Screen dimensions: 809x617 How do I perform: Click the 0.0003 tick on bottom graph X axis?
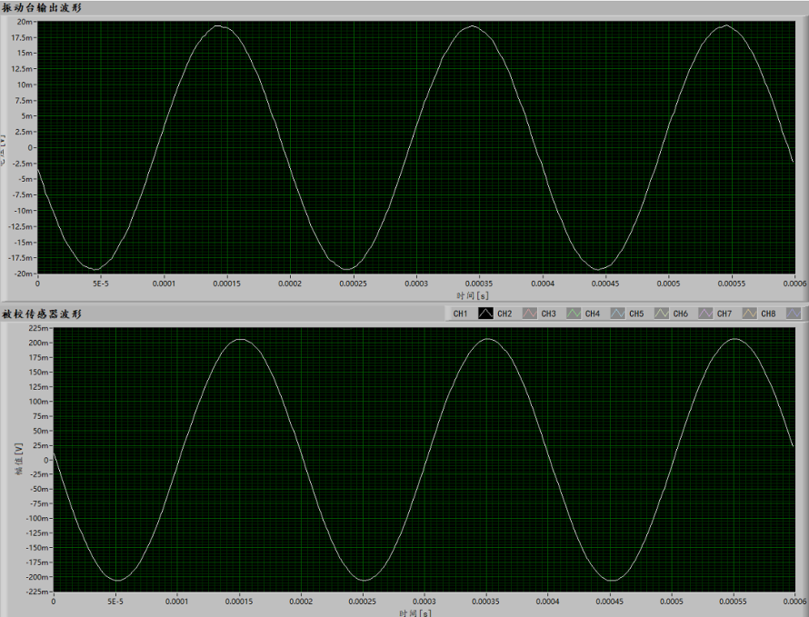tap(424, 602)
